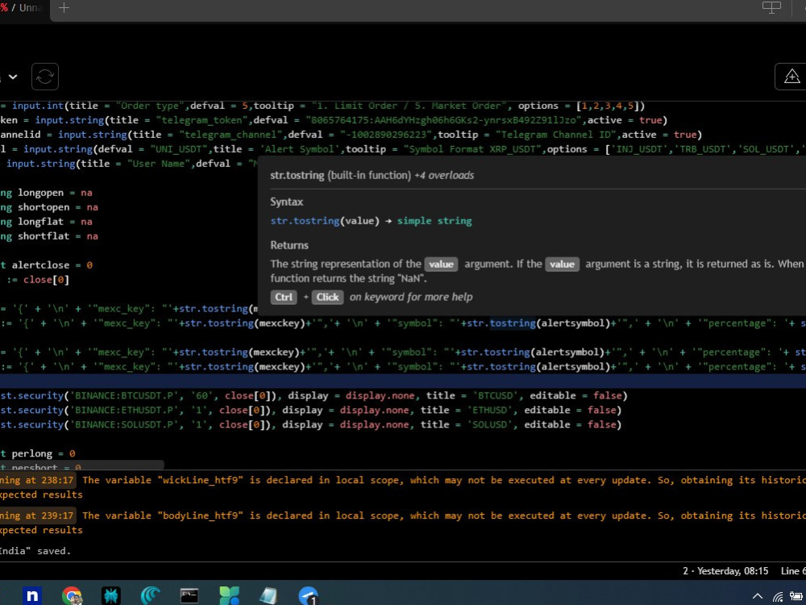Click the sync/refresh script icon button
The height and width of the screenshot is (605, 806).
tap(44, 77)
